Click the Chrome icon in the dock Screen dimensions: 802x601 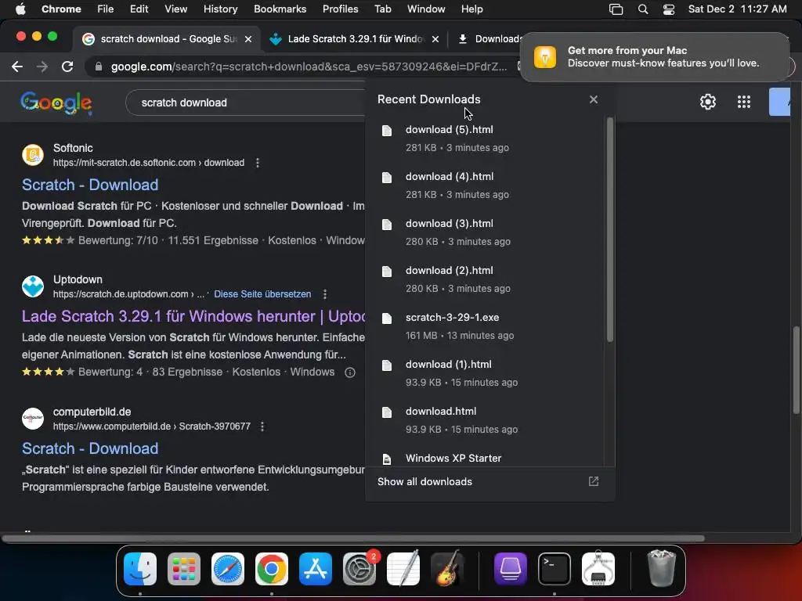272,569
